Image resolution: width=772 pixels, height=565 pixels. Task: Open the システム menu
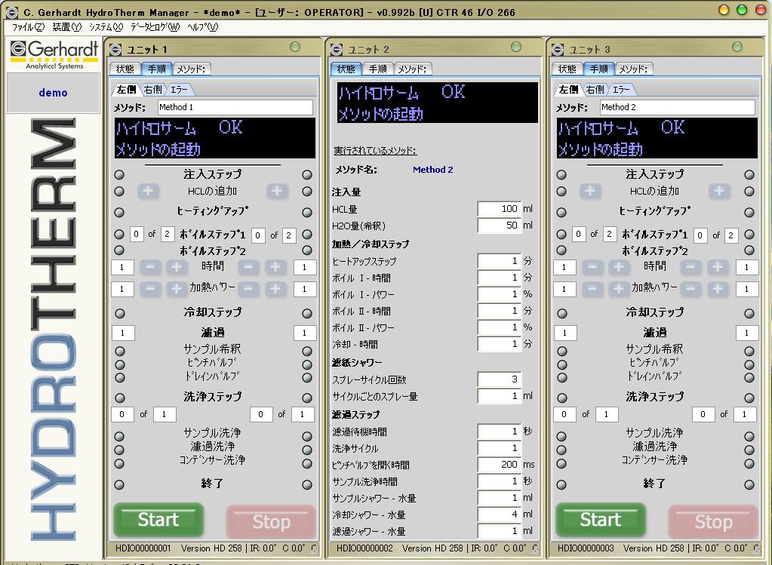pyautogui.click(x=106, y=26)
